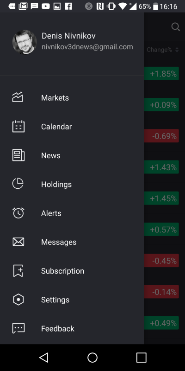This screenshot has height=371, width=185.
Task: Sort by the Change% column arrows
Action: point(177,50)
